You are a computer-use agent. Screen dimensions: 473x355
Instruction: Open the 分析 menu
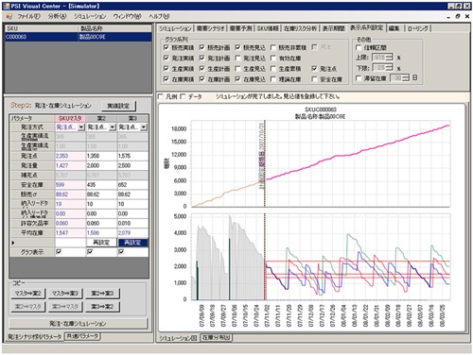pos(57,16)
